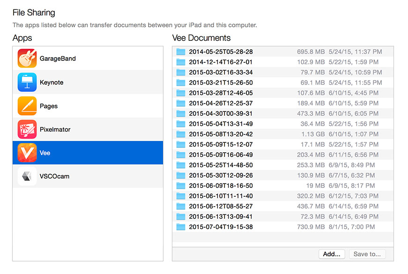408x274 pixels.
Task: Click the date 6/12/15, 7:03 PM
Action: (354, 196)
